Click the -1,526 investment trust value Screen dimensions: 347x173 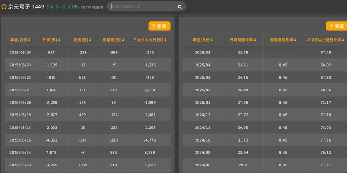(83, 165)
